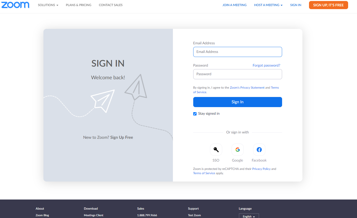Sign in with SSO key icon
This screenshot has width=357, height=218.
pyautogui.click(x=216, y=150)
